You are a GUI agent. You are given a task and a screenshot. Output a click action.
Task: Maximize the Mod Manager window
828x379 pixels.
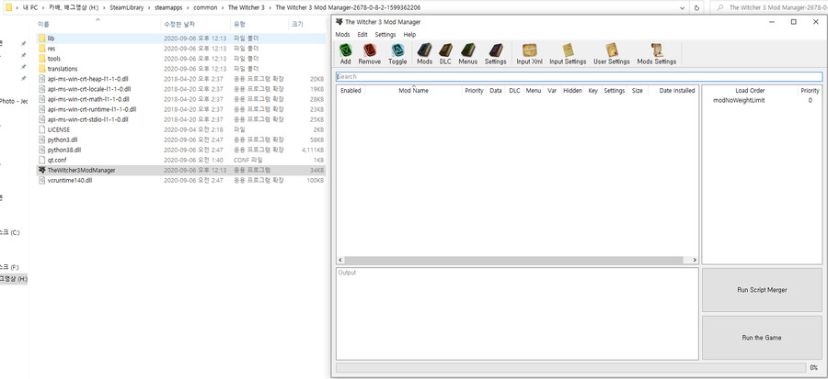tap(794, 22)
